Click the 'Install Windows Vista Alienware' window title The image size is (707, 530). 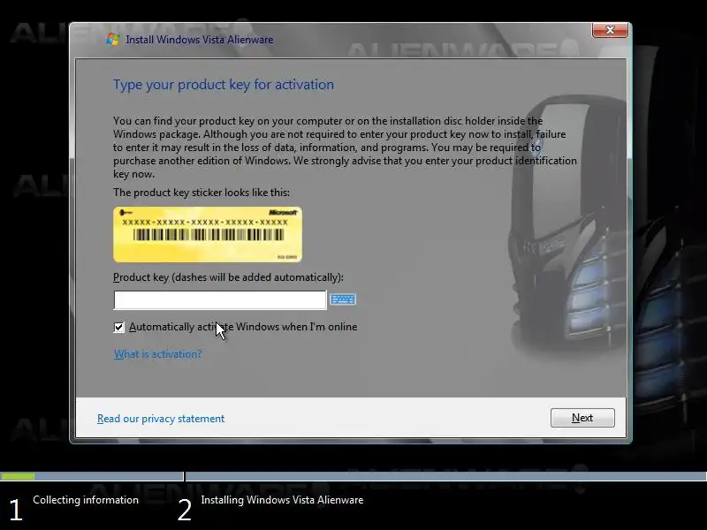(x=200, y=40)
